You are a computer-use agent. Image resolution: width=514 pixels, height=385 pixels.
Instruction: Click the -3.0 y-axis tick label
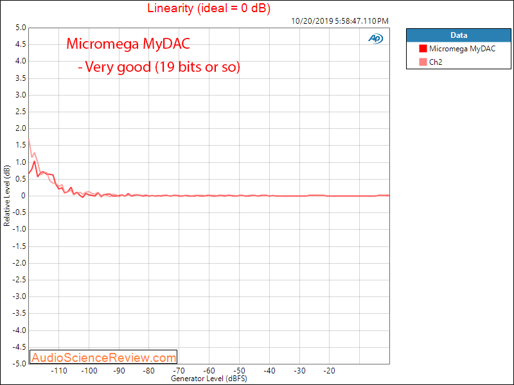19,296
